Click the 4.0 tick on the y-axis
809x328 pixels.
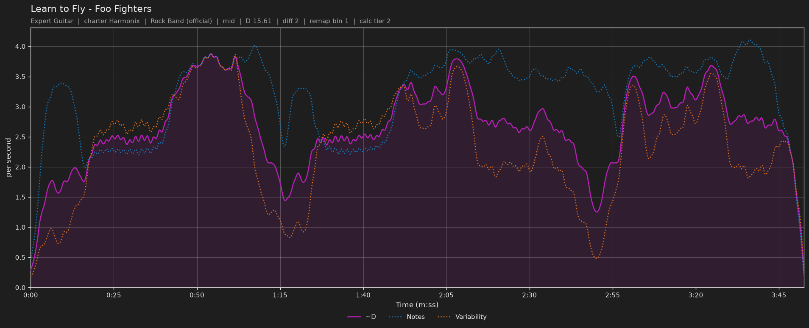coord(21,47)
